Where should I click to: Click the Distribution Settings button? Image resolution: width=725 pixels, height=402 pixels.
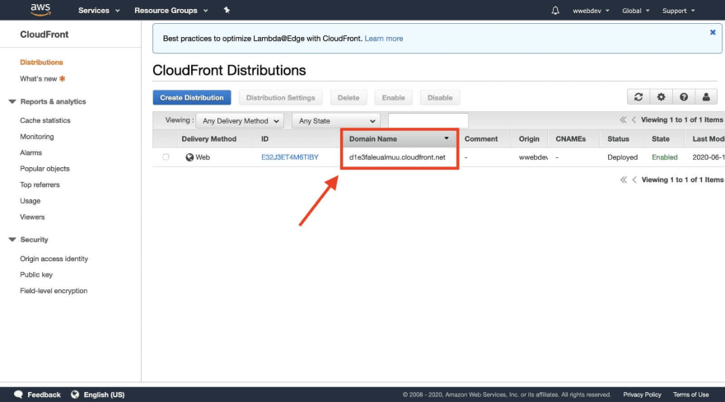(x=280, y=97)
